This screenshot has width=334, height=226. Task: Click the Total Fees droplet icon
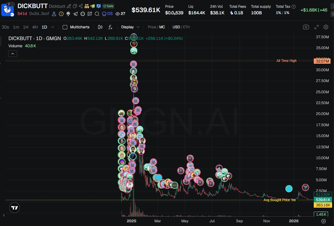(x=231, y=13)
